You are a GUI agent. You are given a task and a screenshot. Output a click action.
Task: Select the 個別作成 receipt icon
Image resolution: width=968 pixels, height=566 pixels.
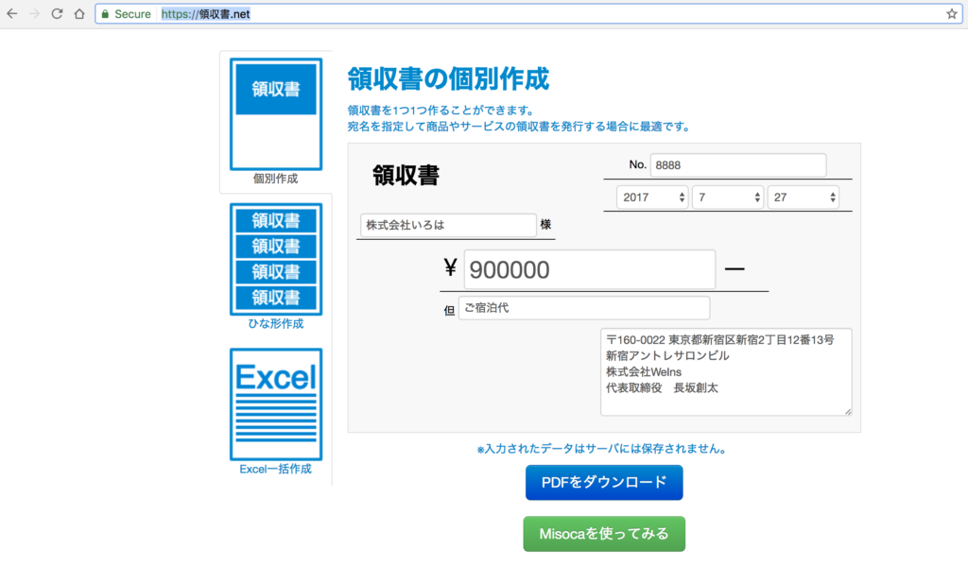[x=275, y=113]
